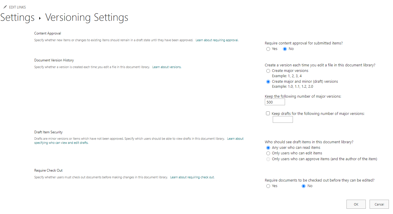Open Learn about specifying who can view drafts link
The image size is (393, 214).
pyautogui.click(x=139, y=141)
